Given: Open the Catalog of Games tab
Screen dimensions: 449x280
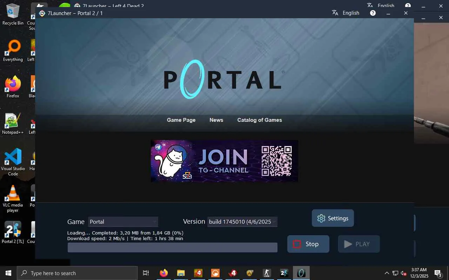Looking at the screenshot, I should coord(260,120).
